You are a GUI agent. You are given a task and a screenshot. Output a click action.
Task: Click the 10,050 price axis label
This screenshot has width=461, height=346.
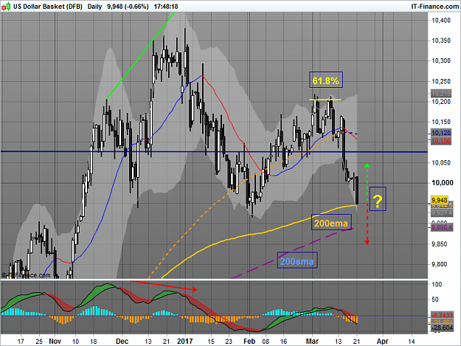[x=441, y=162]
